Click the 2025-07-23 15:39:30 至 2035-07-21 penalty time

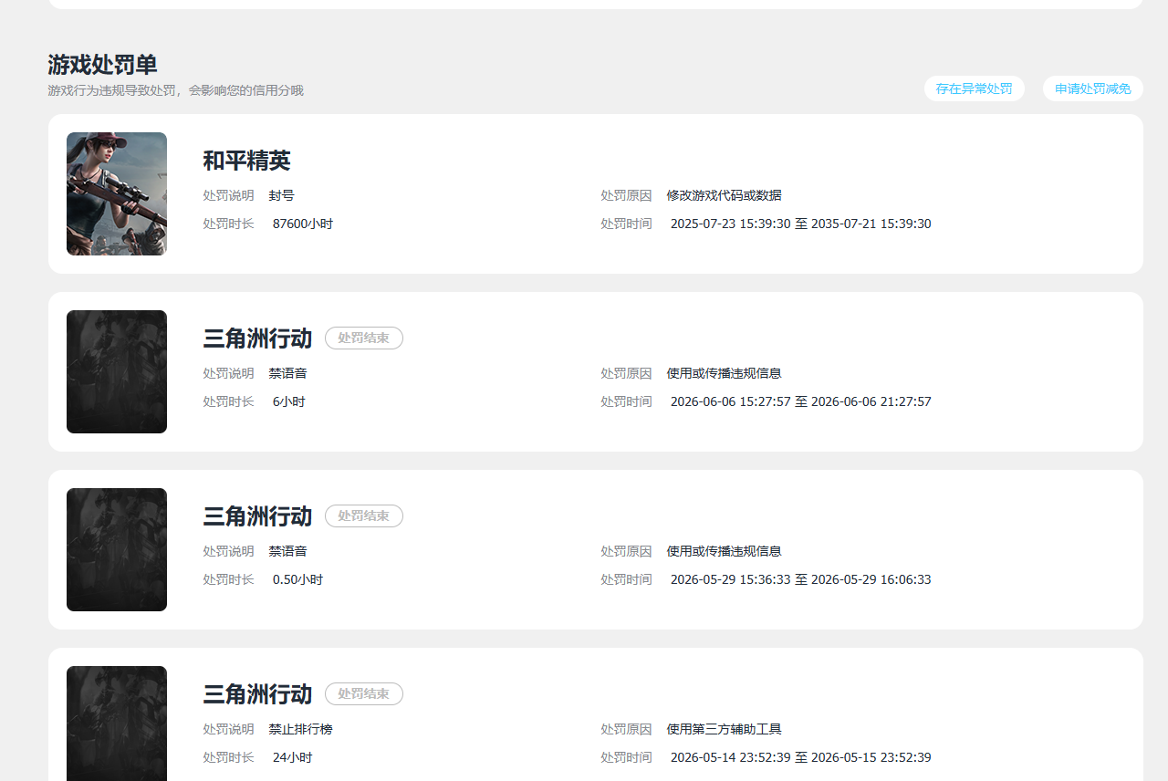coord(801,224)
